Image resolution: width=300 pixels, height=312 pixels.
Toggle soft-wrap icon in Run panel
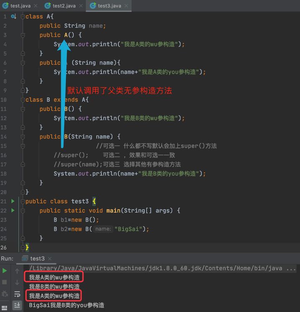17,294
